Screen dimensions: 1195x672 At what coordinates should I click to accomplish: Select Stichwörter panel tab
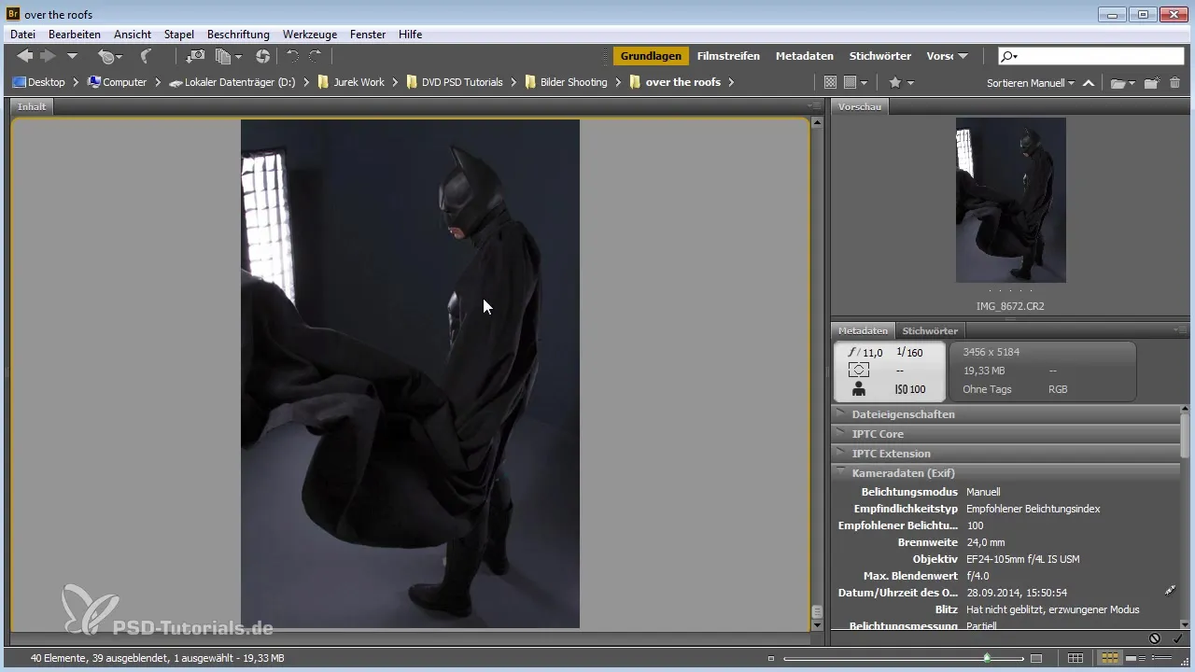click(930, 330)
